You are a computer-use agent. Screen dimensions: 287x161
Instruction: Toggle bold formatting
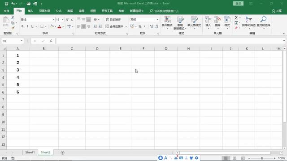click(x=22, y=26)
